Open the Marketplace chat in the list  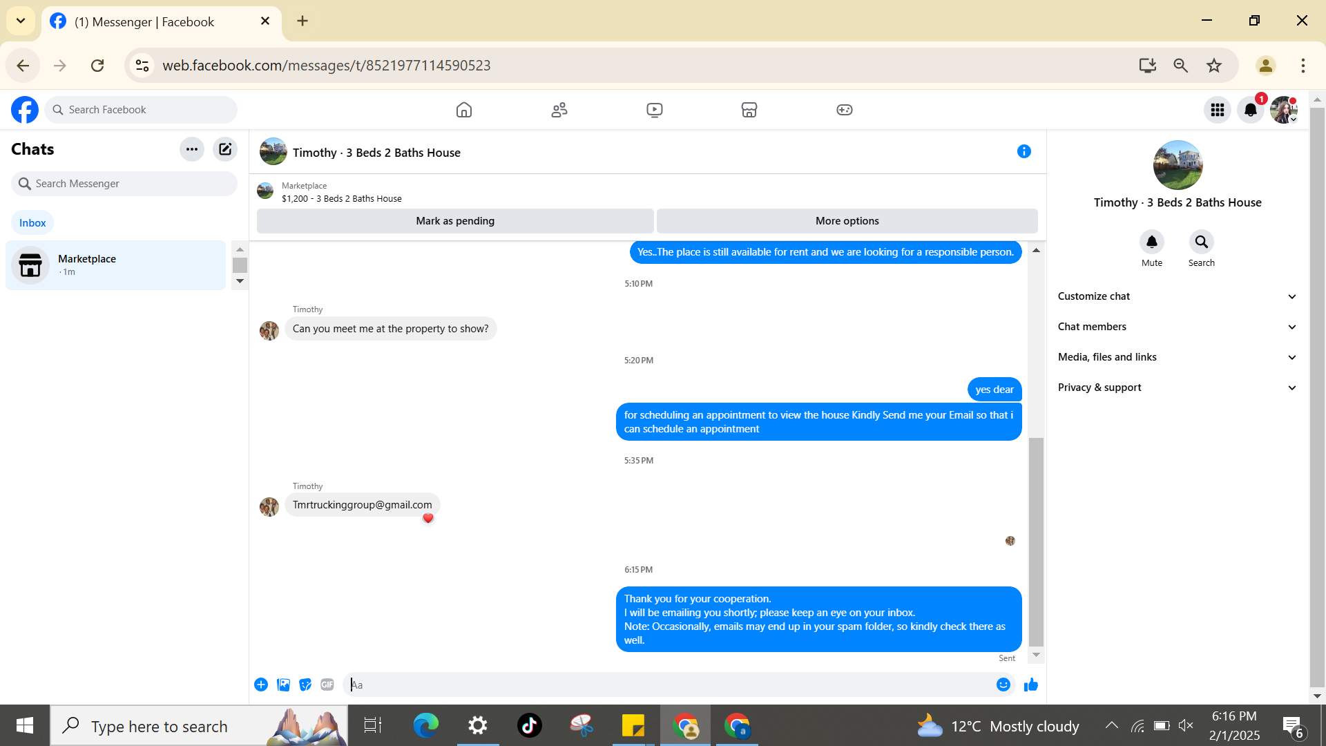[x=116, y=265]
